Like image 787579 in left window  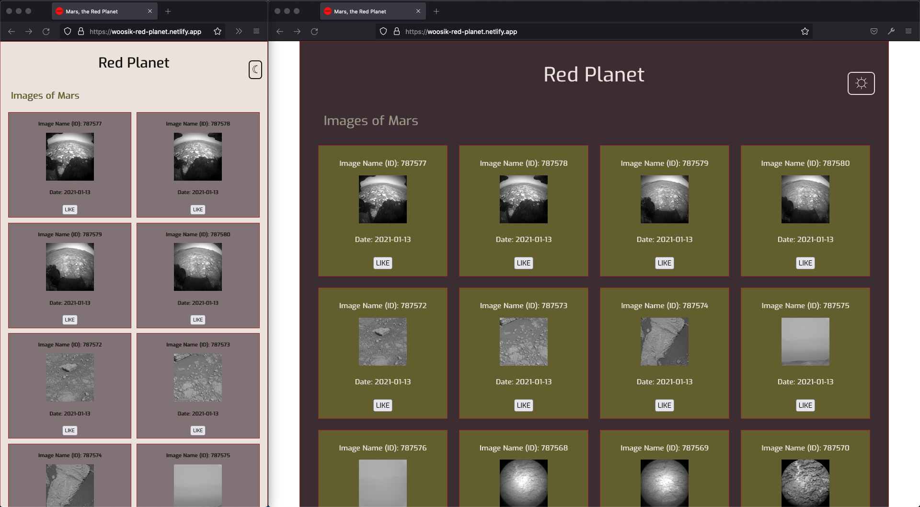70,320
